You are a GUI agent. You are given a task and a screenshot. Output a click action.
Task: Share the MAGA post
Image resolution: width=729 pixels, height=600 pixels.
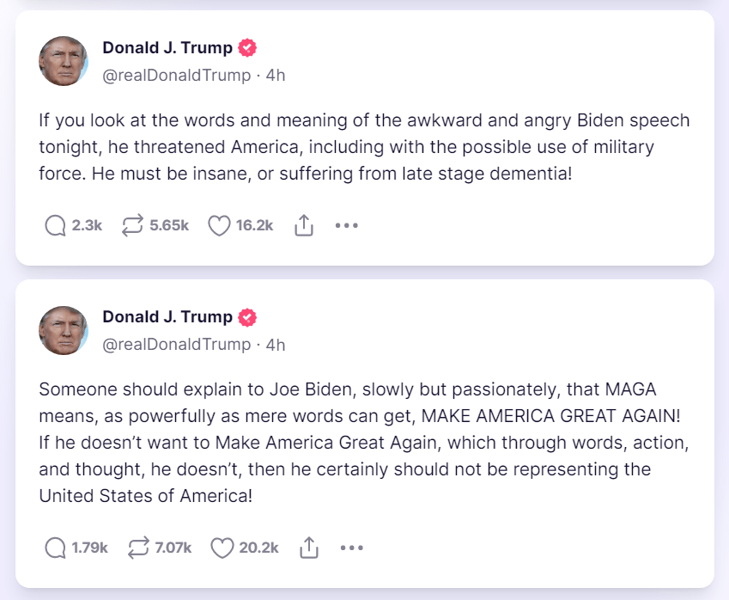(309, 548)
